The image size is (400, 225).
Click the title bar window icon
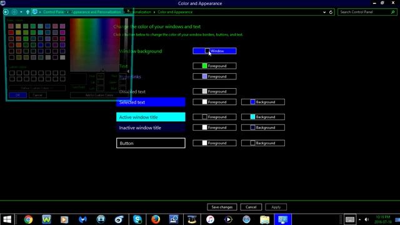[2, 3]
